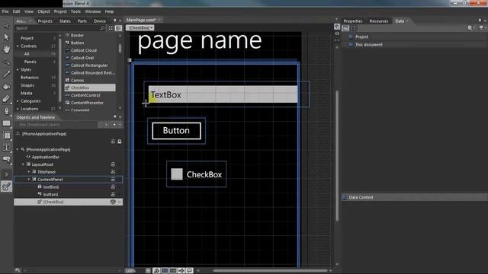Click the search magnifier icon in Assets
Image resolution: width=488 pixels, height=274 pixels.
pos(102,28)
